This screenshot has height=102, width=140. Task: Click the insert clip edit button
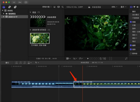(x=21, y=63)
